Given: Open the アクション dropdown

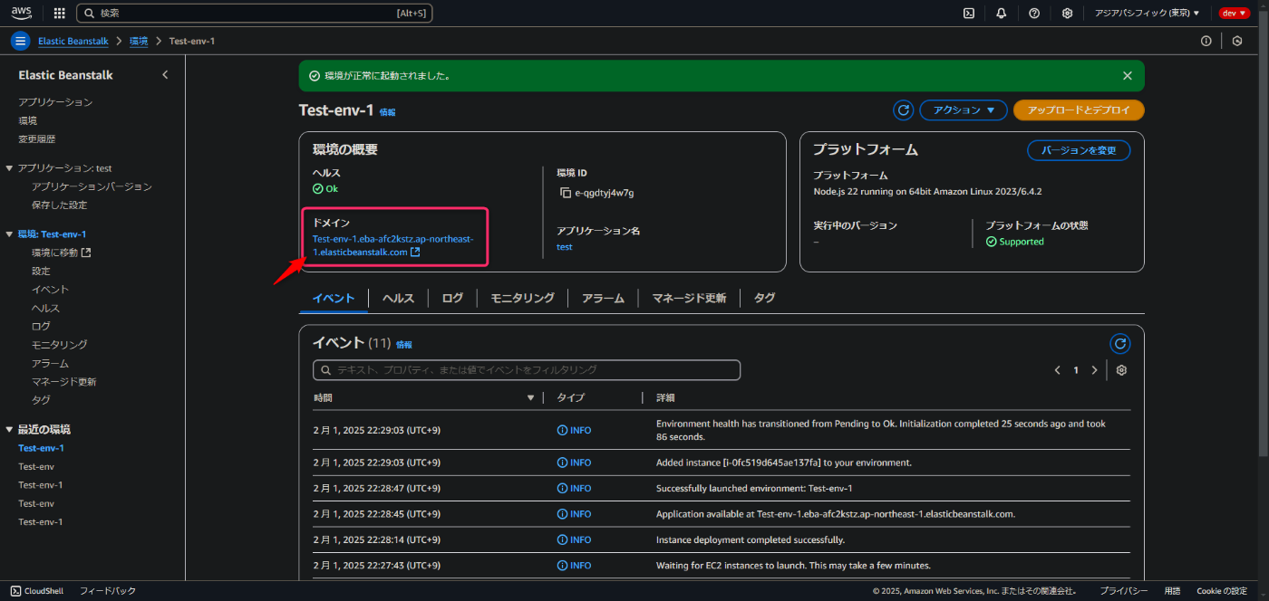Looking at the screenshot, I should [964, 110].
